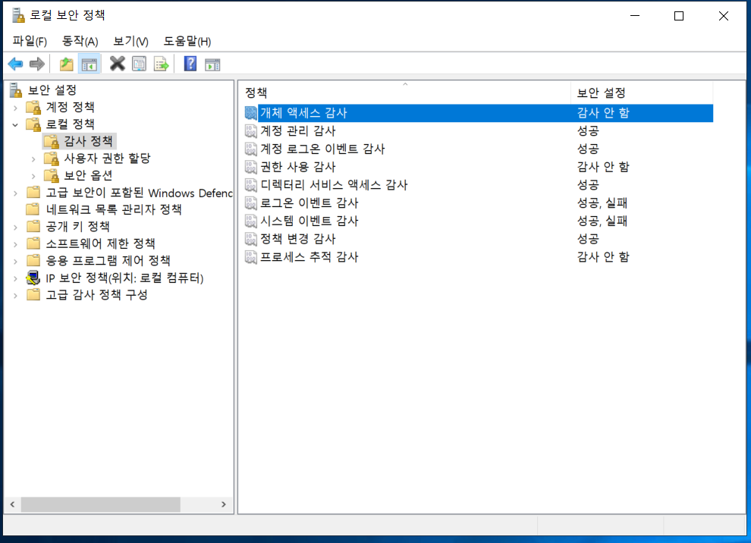Sort by the 정책 column header
This screenshot has height=543, width=751.
tap(405, 93)
